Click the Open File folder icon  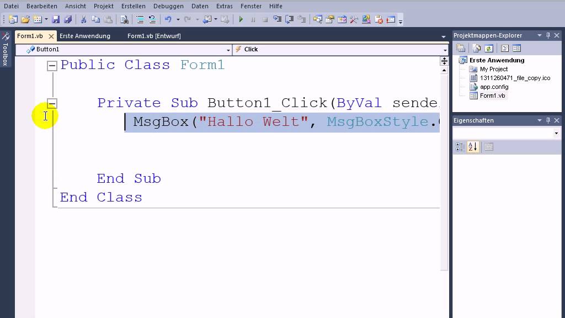click(25, 19)
